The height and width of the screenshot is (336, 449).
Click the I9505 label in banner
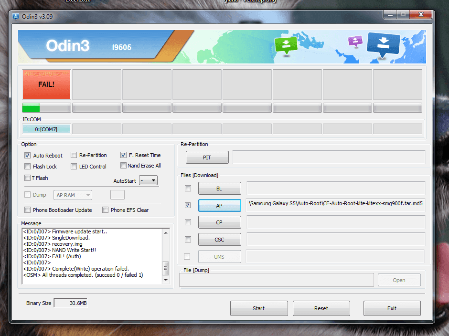tap(122, 48)
